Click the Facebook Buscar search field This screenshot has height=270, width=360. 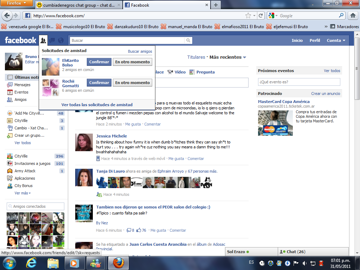click(127, 40)
